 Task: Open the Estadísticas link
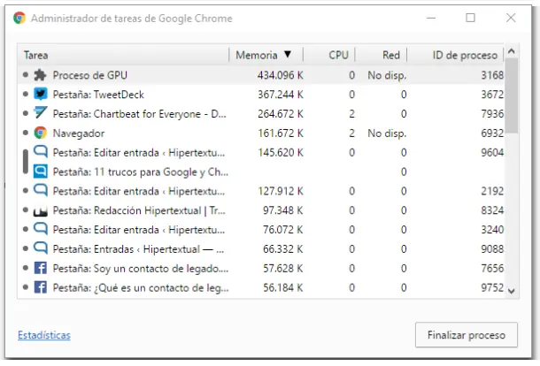click(x=44, y=335)
